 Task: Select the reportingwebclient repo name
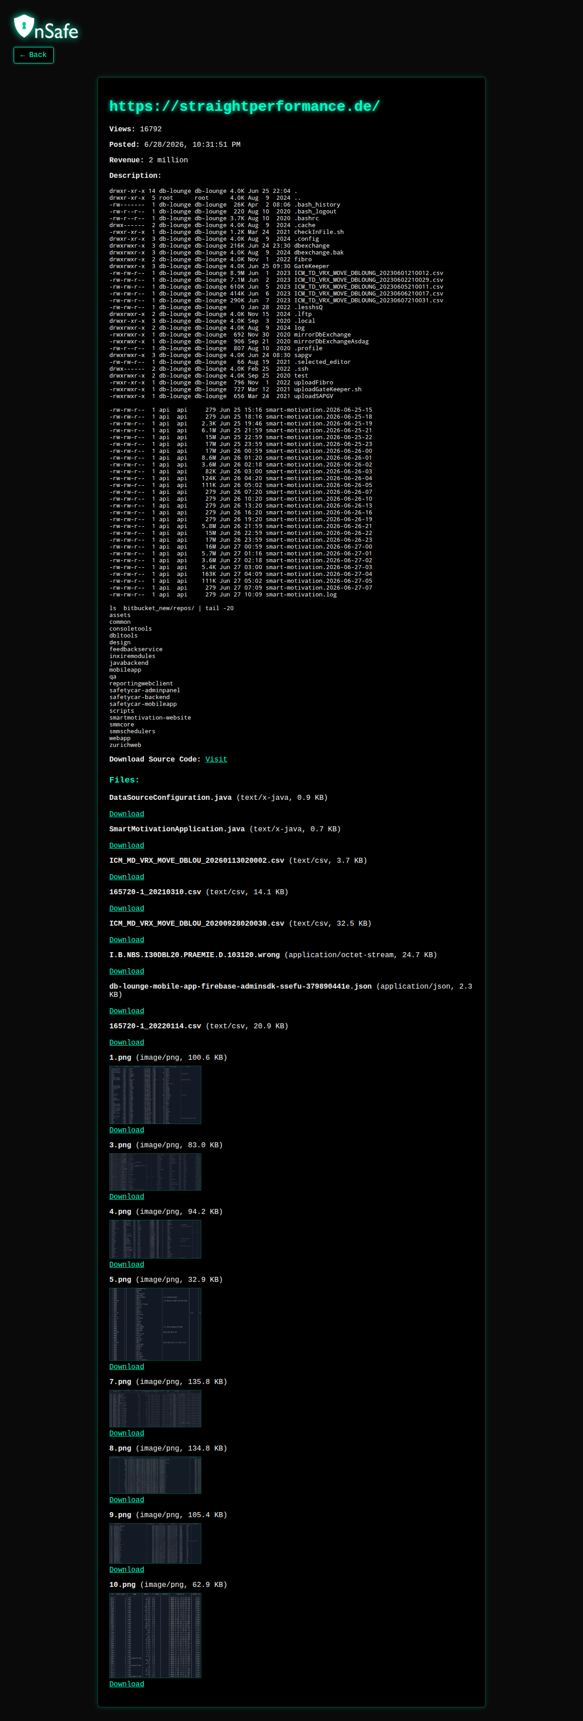coord(141,684)
